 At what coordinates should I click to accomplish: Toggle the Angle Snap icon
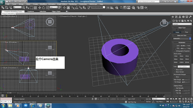tap(77, 8)
